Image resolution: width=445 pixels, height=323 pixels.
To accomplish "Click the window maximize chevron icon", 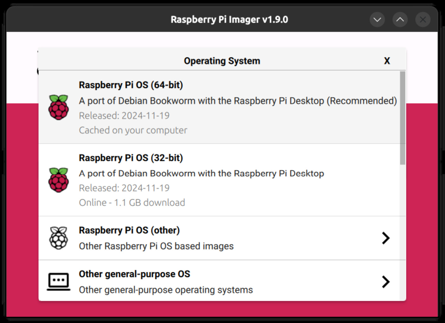I will coord(400,19).
